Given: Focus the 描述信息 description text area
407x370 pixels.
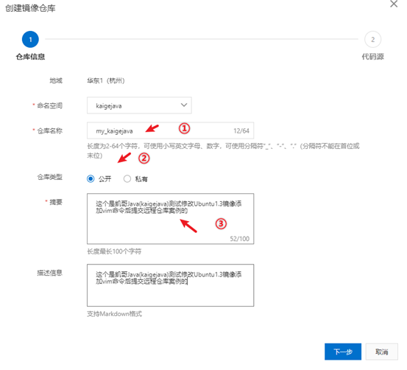Looking at the screenshot, I should tap(170, 285).
